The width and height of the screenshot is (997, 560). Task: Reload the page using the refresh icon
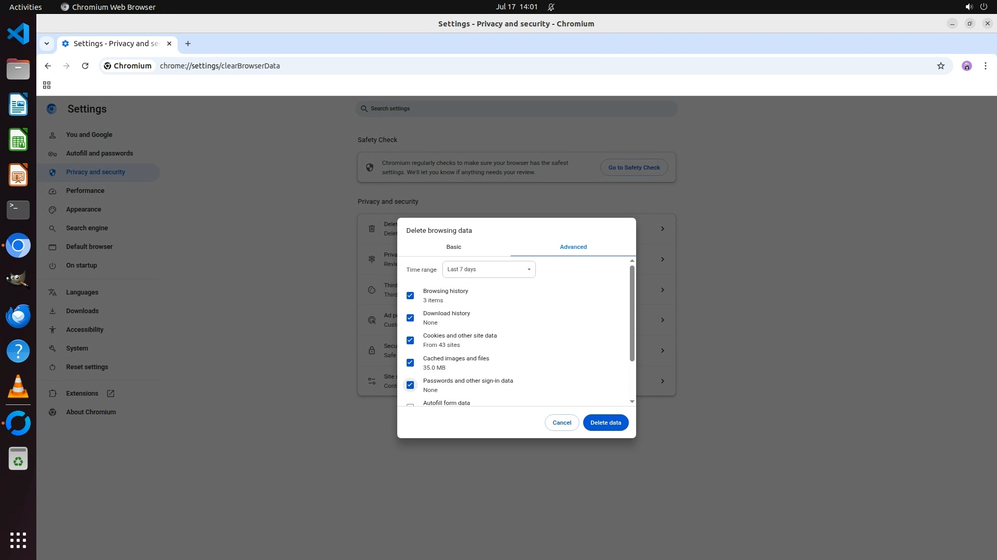pyautogui.click(x=85, y=66)
